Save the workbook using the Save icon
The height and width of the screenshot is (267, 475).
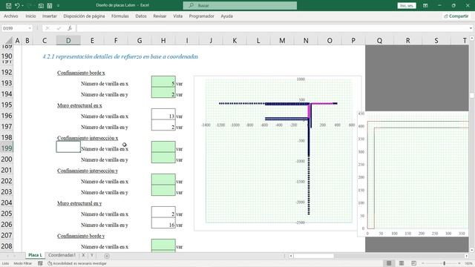tap(8, 5)
